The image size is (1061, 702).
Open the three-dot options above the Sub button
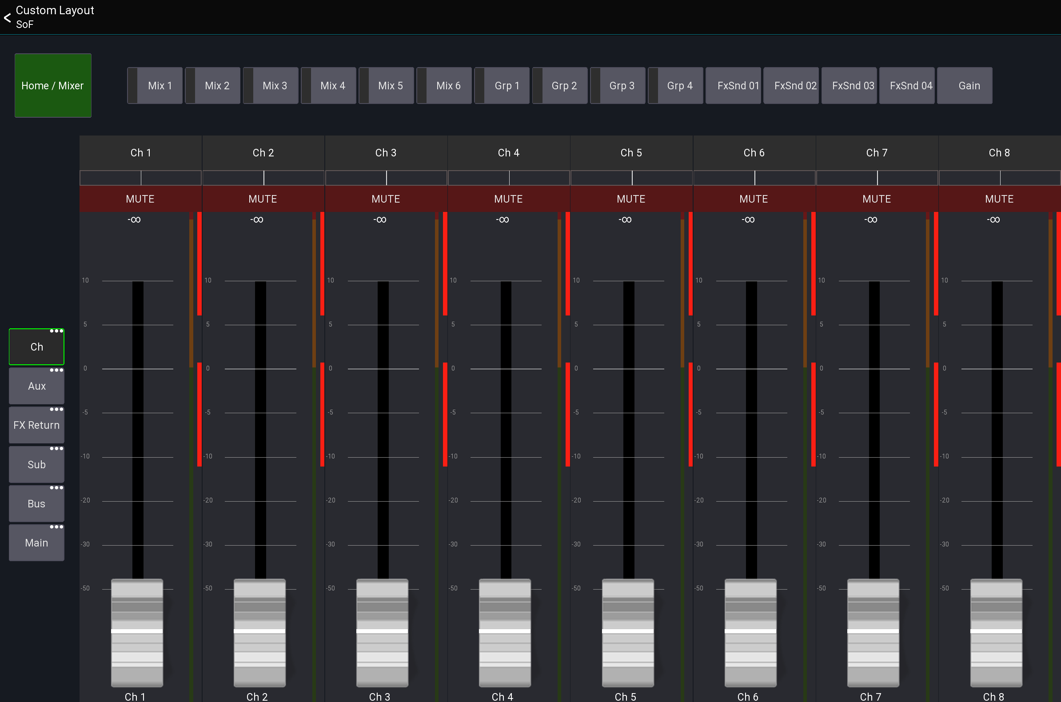56,448
